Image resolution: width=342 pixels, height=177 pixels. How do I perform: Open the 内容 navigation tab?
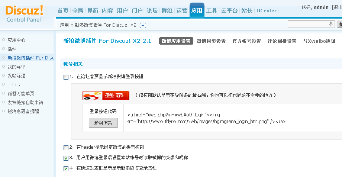coord(107,10)
